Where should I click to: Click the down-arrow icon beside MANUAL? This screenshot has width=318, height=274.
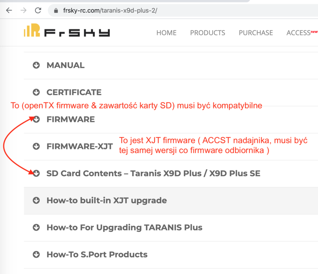tap(36, 65)
